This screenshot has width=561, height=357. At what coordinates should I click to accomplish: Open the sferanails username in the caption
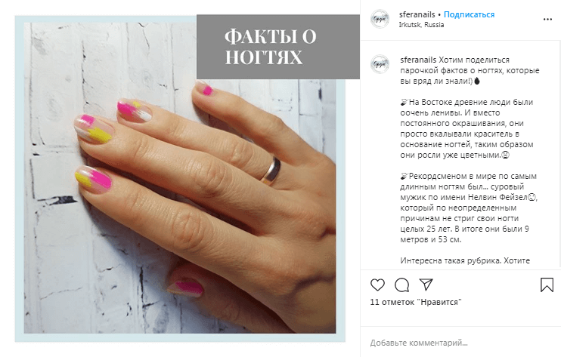tap(418, 60)
